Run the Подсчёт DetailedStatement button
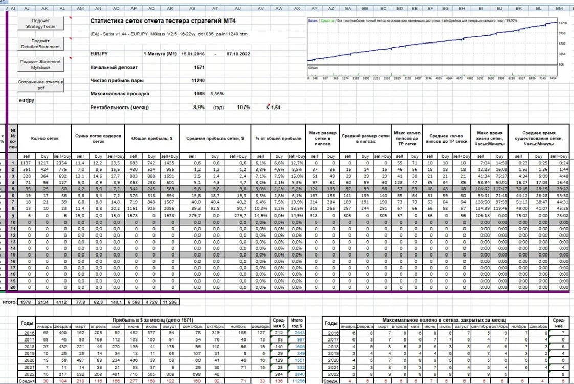Viewport: 574px width, 384px height. pyautogui.click(x=40, y=44)
